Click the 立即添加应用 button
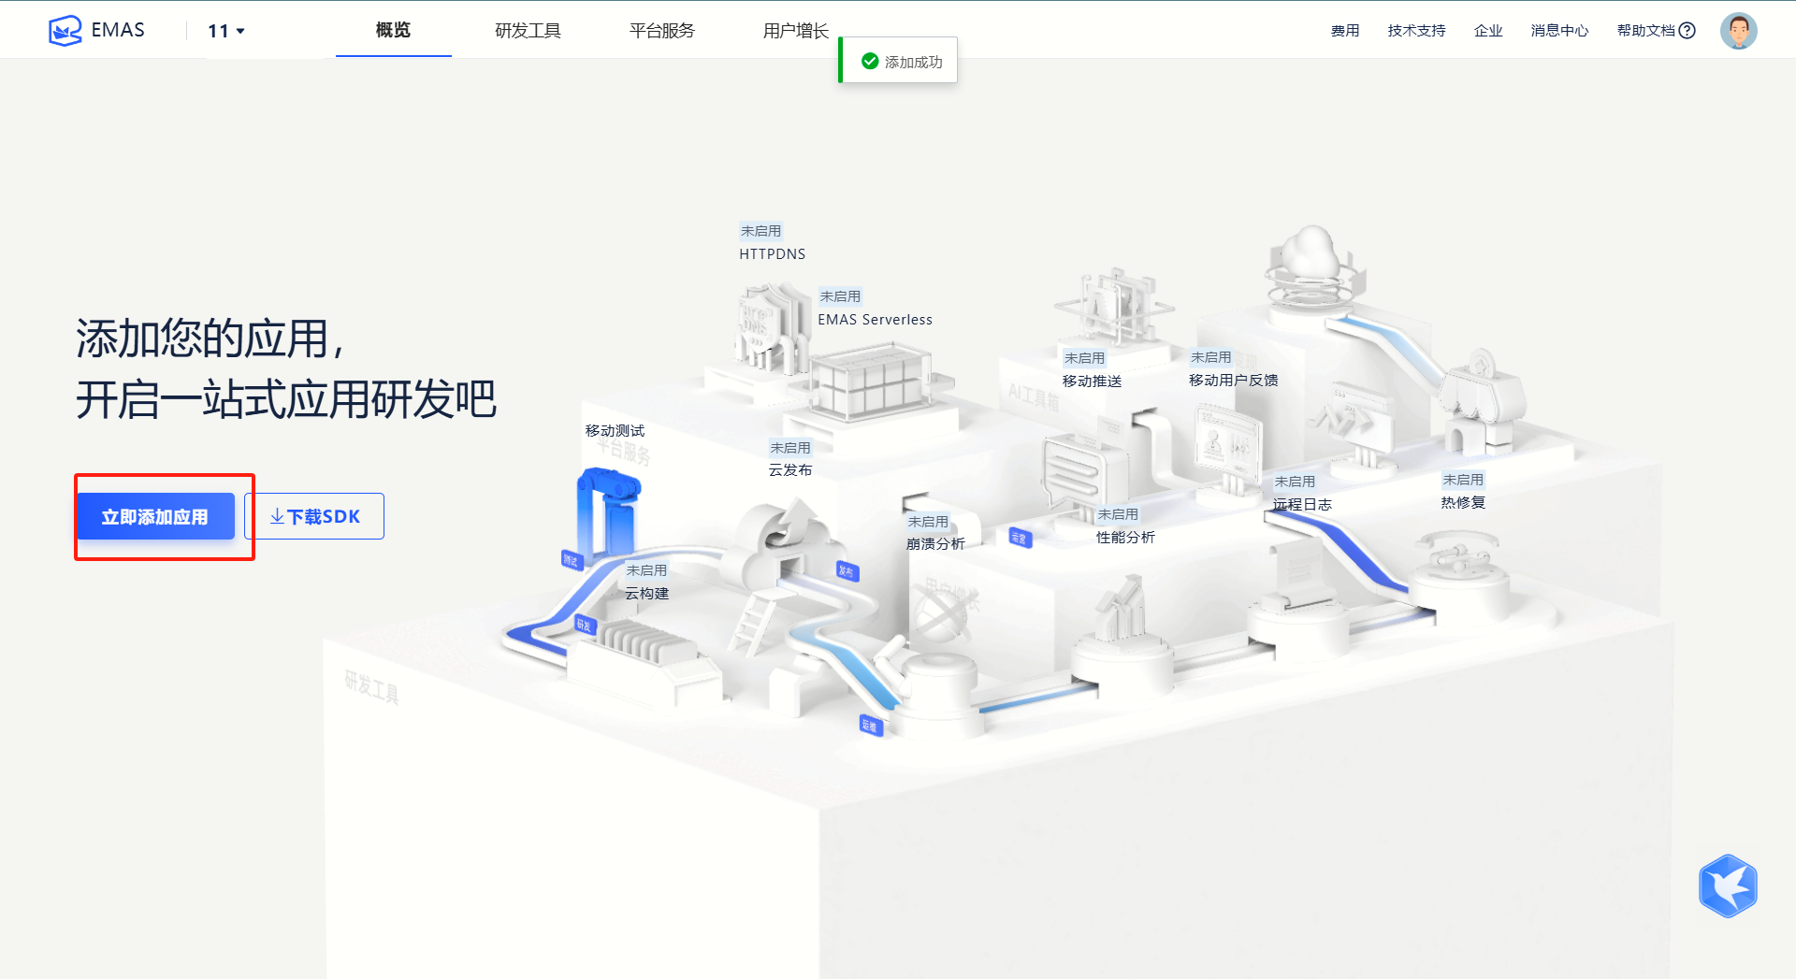 155,516
